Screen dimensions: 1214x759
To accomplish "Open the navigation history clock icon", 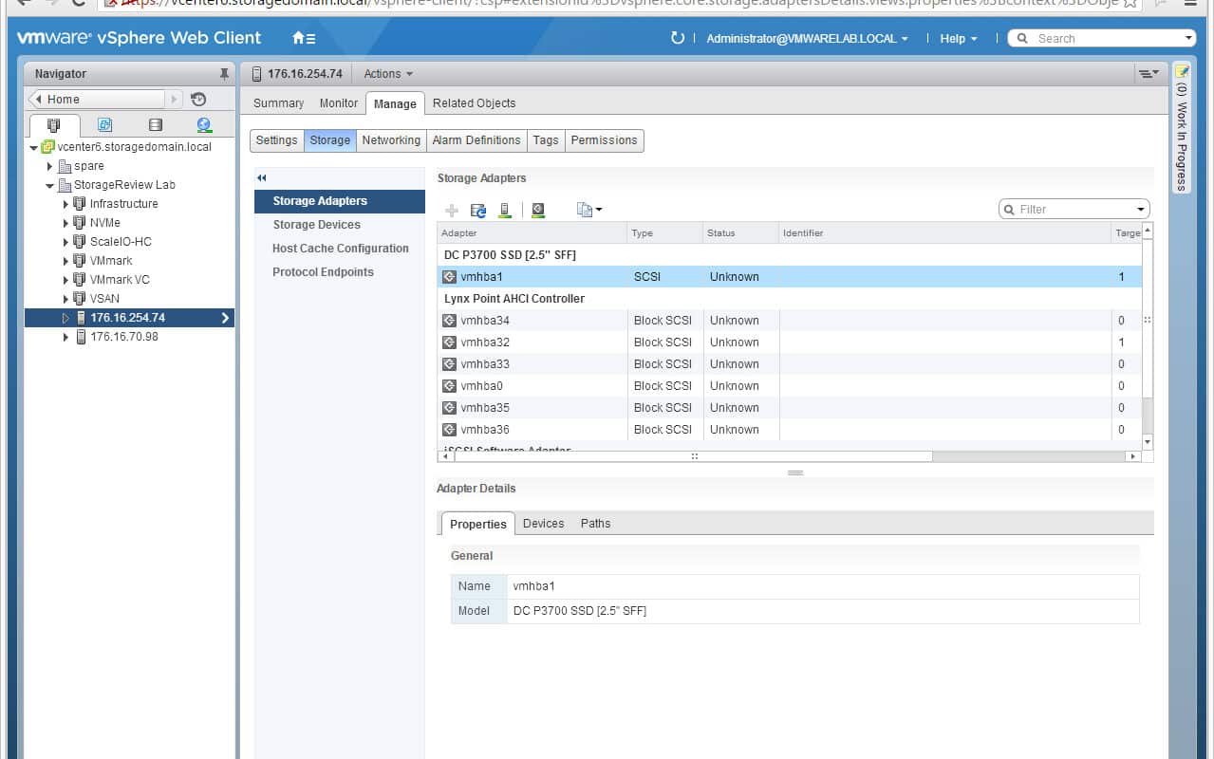I will [x=198, y=99].
